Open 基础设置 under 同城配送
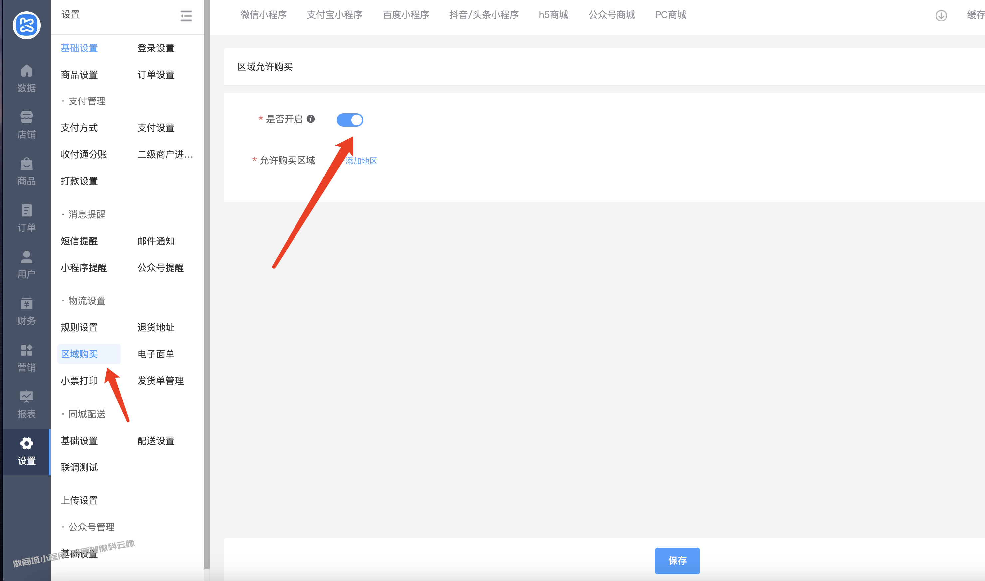The width and height of the screenshot is (985, 581). (x=79, y=441)
